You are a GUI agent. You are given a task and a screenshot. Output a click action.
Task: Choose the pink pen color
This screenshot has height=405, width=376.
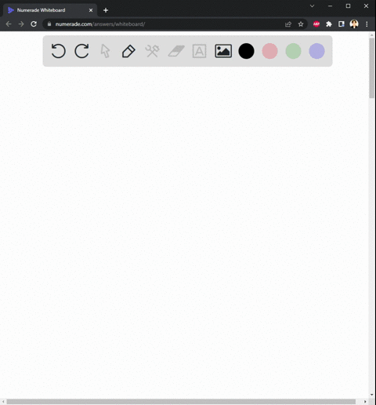[269, 51]
